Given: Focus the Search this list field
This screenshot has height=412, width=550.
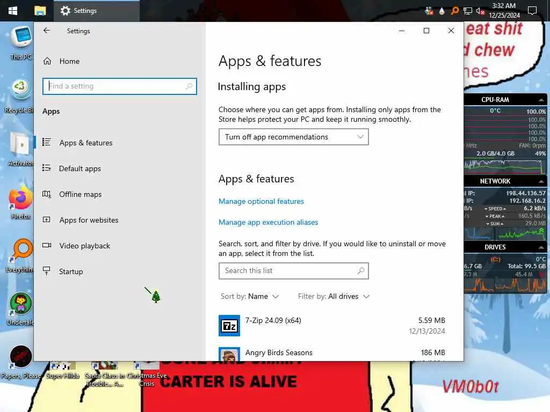Looking at the screenshot, I should click(294, 271).
